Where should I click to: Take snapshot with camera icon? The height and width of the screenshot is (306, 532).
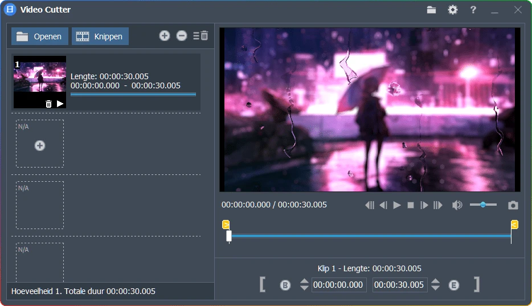click(x=513, y=205)
